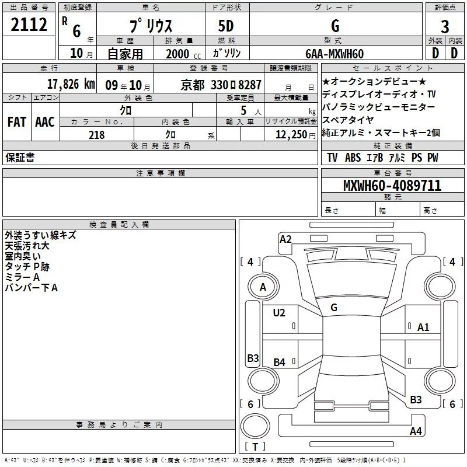Click the door type 5D value
The image size is (467, 467).
(226, 26)
